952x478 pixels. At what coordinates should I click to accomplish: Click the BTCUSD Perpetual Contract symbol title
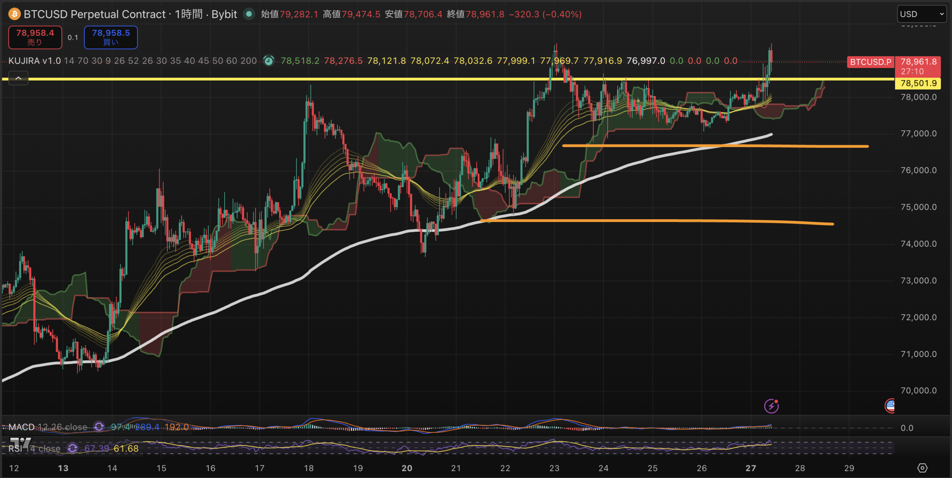pos(94,14)
